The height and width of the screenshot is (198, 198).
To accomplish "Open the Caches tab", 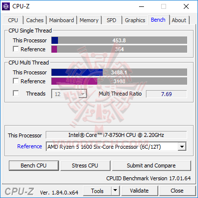I will click(x=35, y=20).
